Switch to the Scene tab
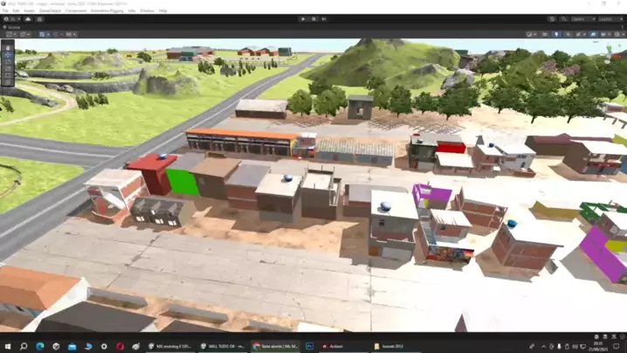The width and height of the screenshot is (627, 353). click(x=12, y=27)
